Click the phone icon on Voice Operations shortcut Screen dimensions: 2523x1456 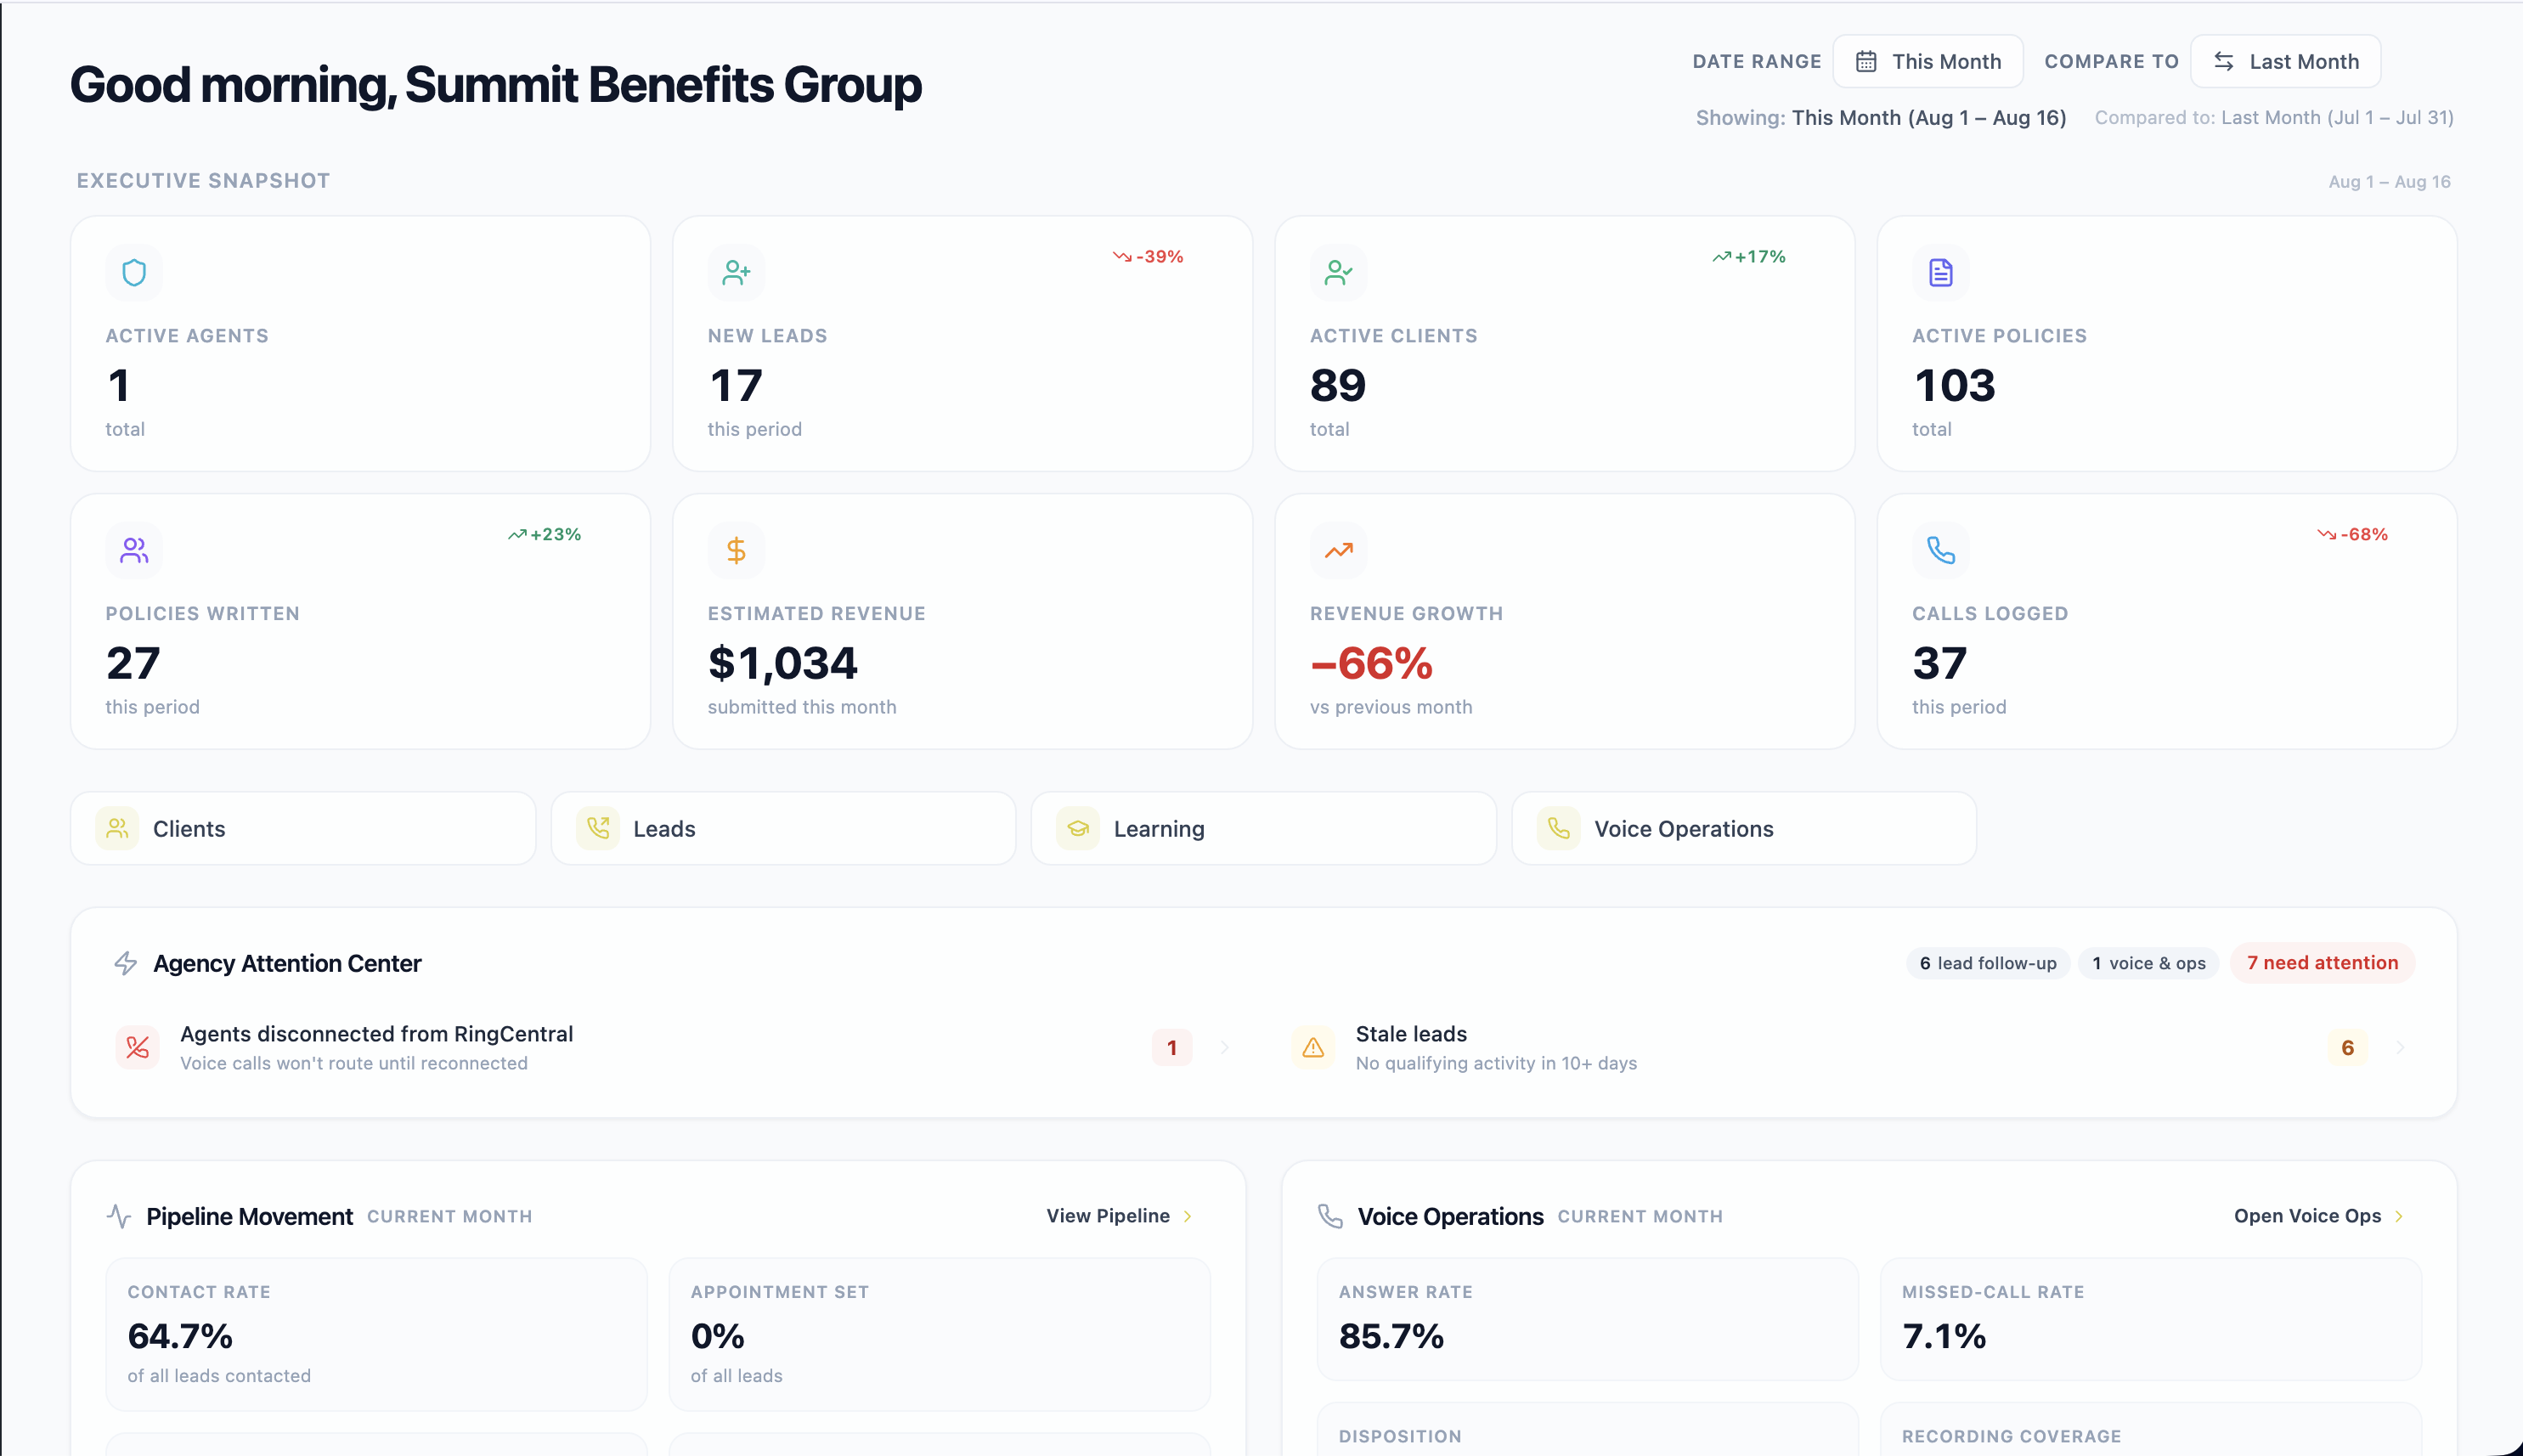1558,828
